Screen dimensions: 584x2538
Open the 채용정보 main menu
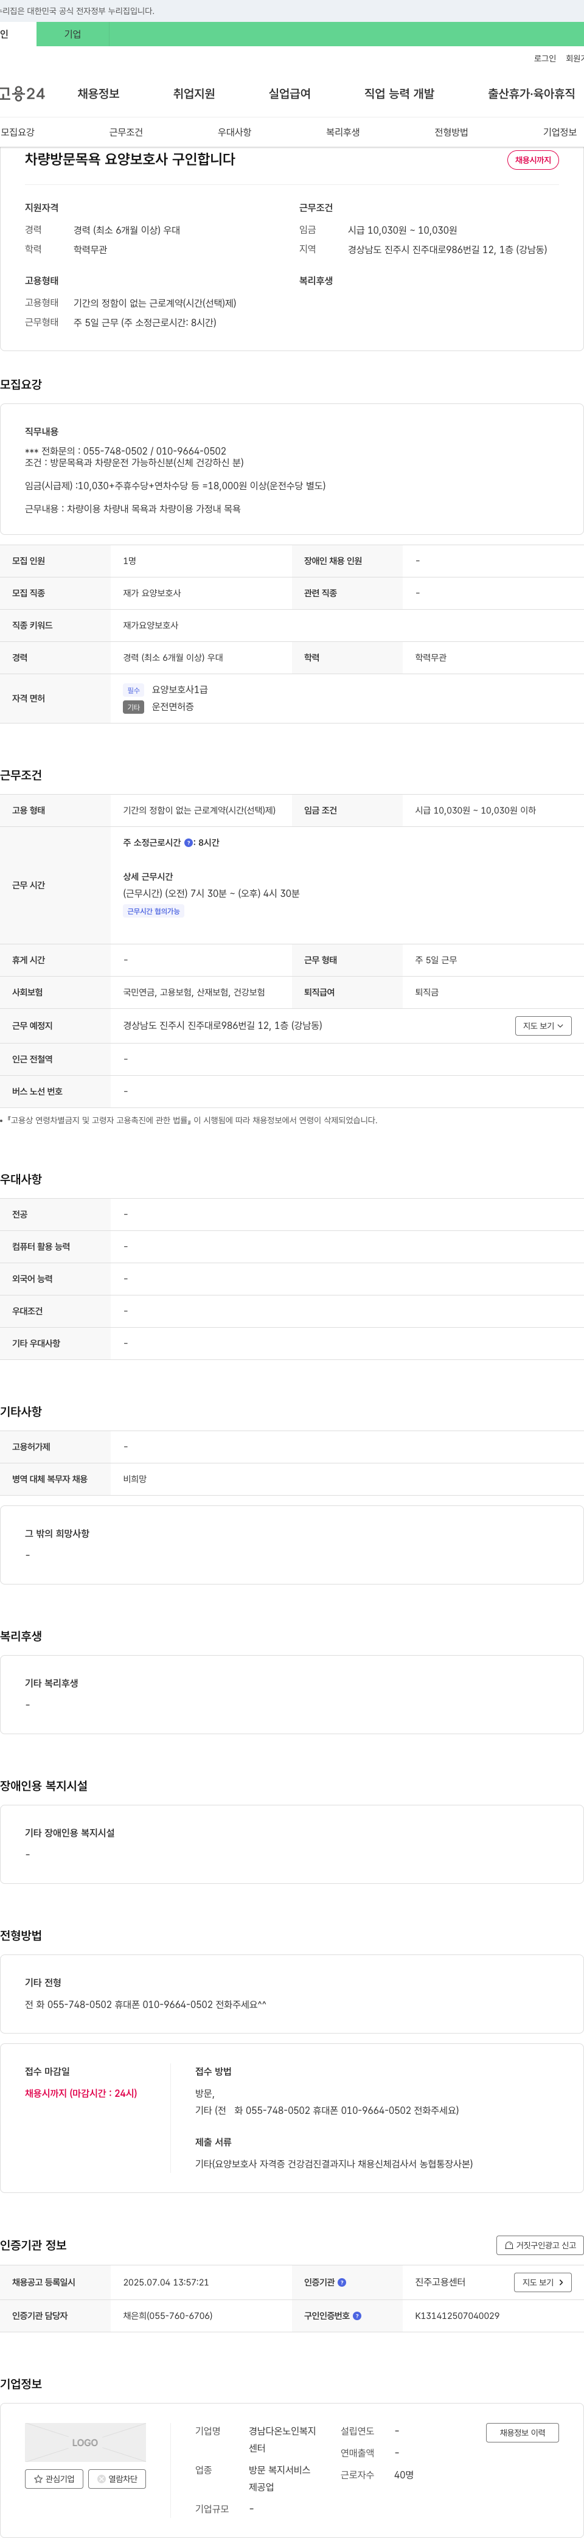point(99,94)
